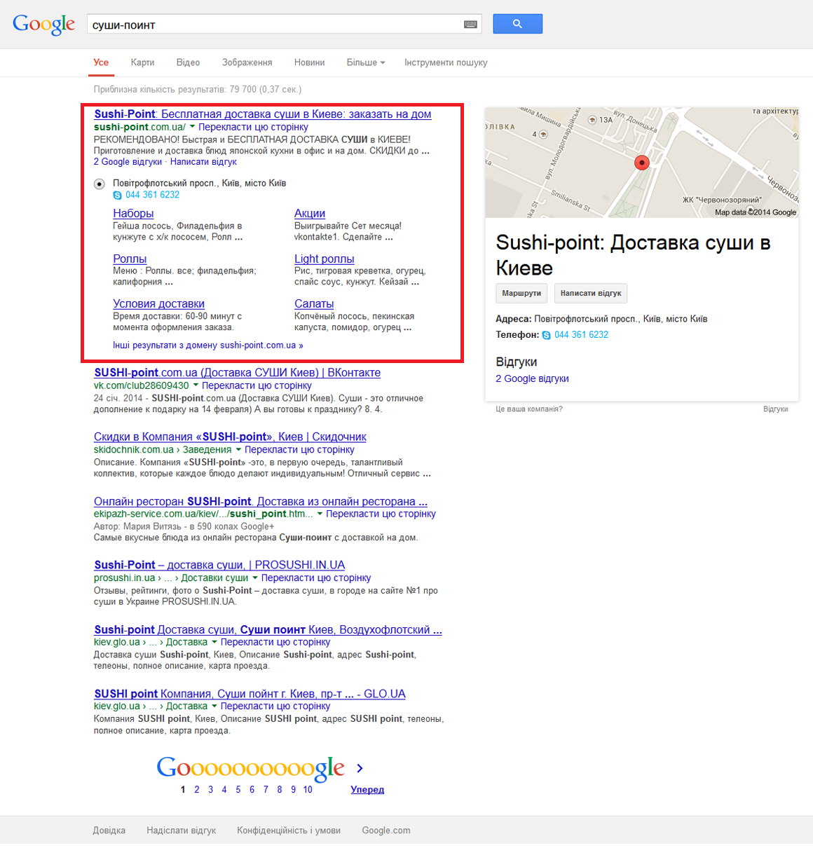813x855 pixels.
Task: Click the Skype icon beside the phone number in the sushi-point.com.ua result
Action: [x=118, y=196]
